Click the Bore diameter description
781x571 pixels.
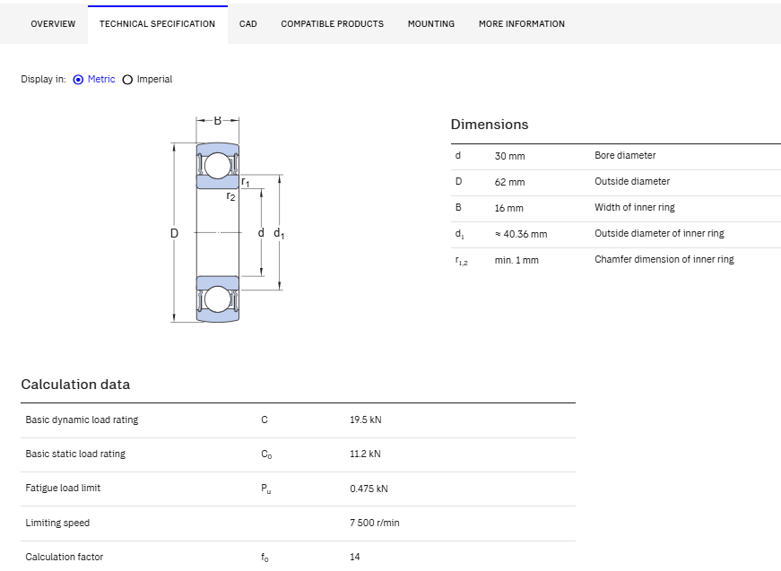click(x=625, y=155)
